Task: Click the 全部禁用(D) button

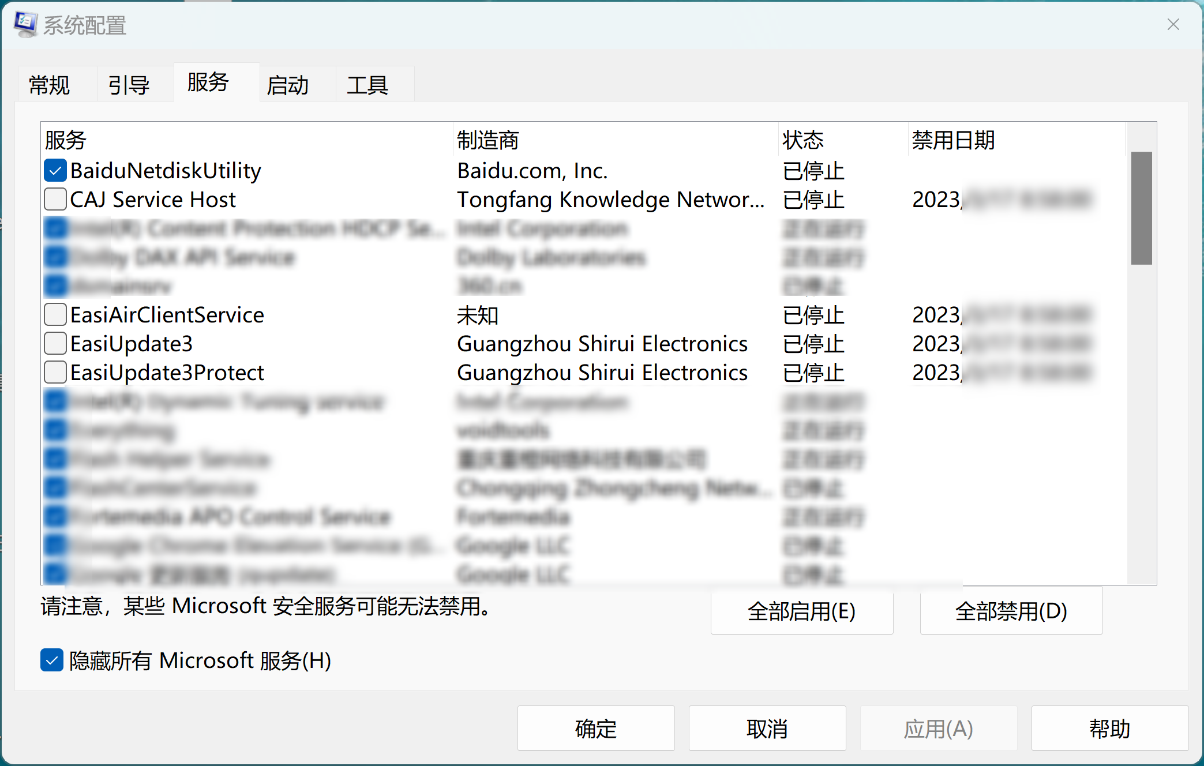Action: 1011,611
